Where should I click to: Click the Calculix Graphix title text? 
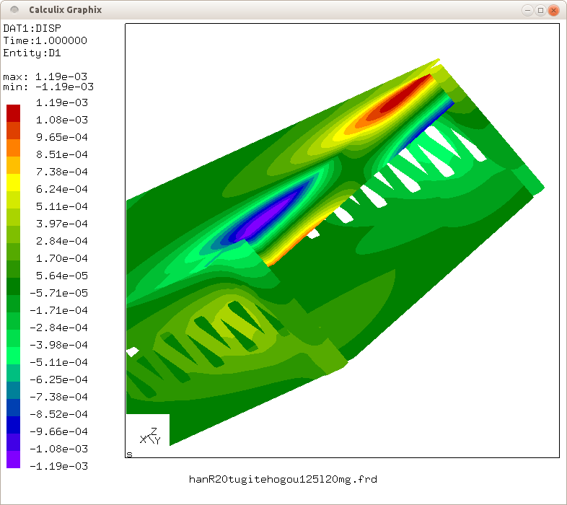tap(66, 10)
